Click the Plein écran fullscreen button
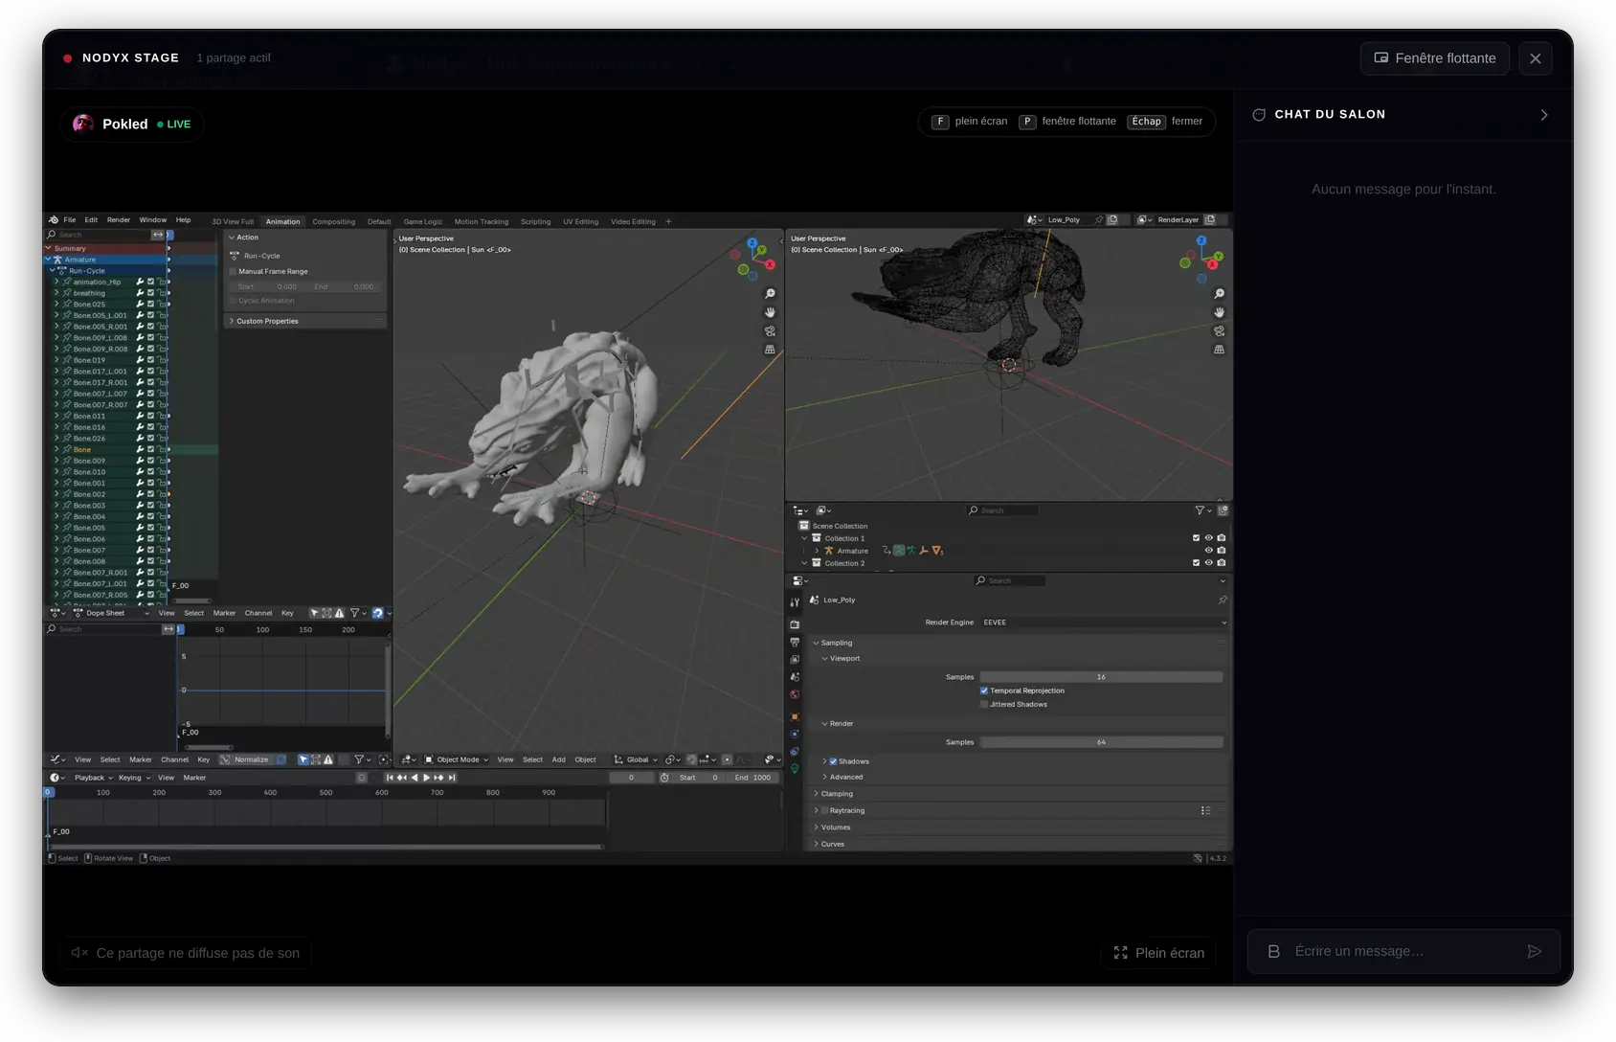The height and width of the screenshot is (1042, 1616). tap(1158, 953)
